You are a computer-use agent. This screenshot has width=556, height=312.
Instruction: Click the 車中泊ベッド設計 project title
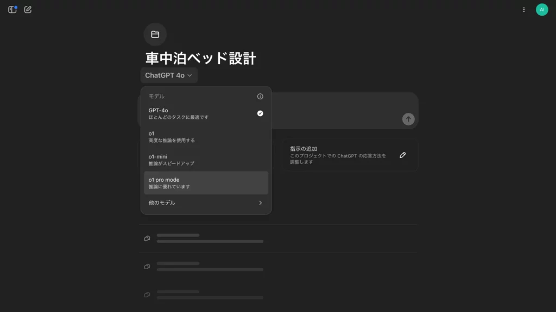(200, 59)
